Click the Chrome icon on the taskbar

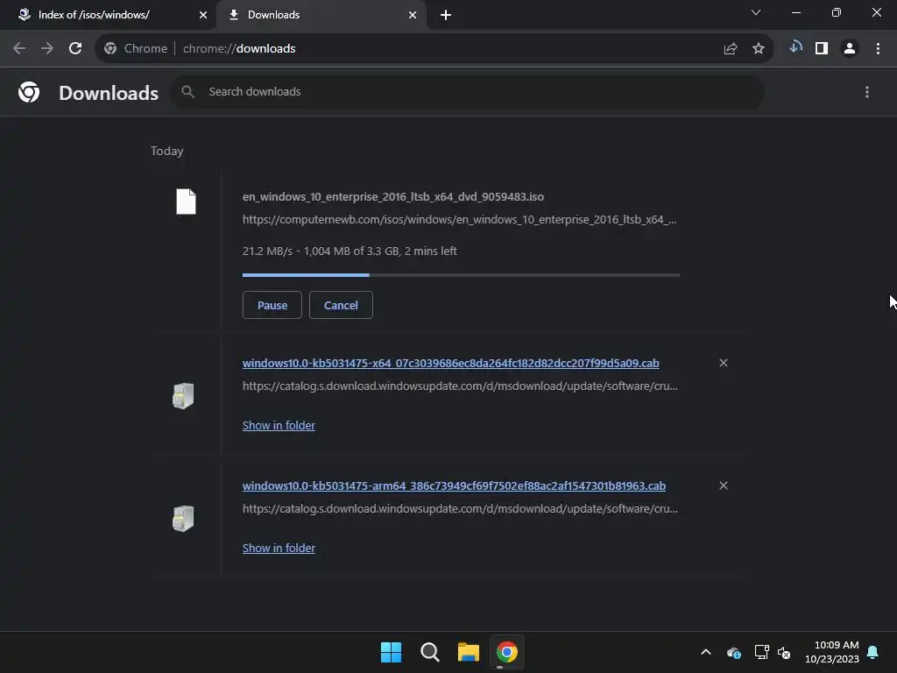tap(507, 652)
